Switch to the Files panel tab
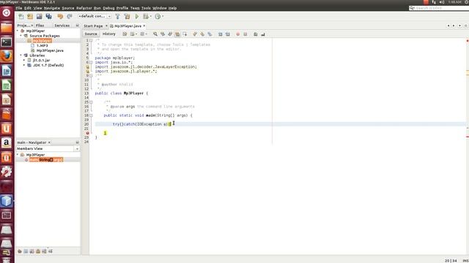Image resolution: width=469 pixels, height=263 pixels. 40,26
